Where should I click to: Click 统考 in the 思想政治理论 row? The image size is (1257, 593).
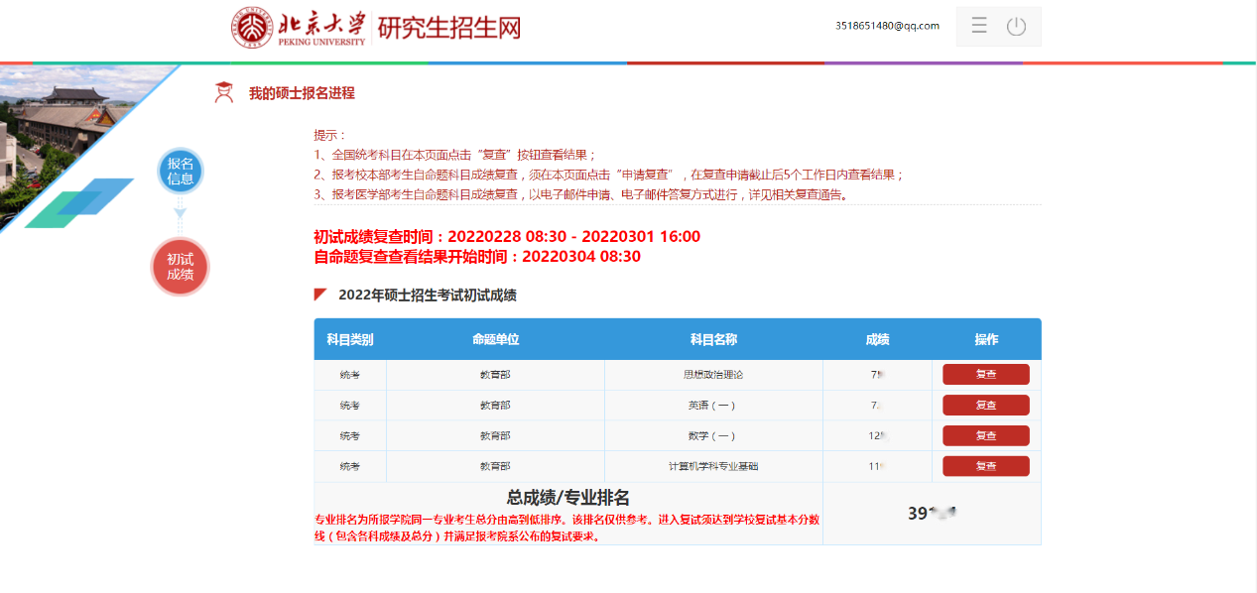point(350,375)
